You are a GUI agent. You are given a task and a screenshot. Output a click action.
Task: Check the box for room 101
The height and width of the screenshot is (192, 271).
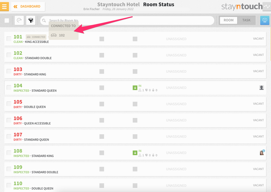pos(9,39)
